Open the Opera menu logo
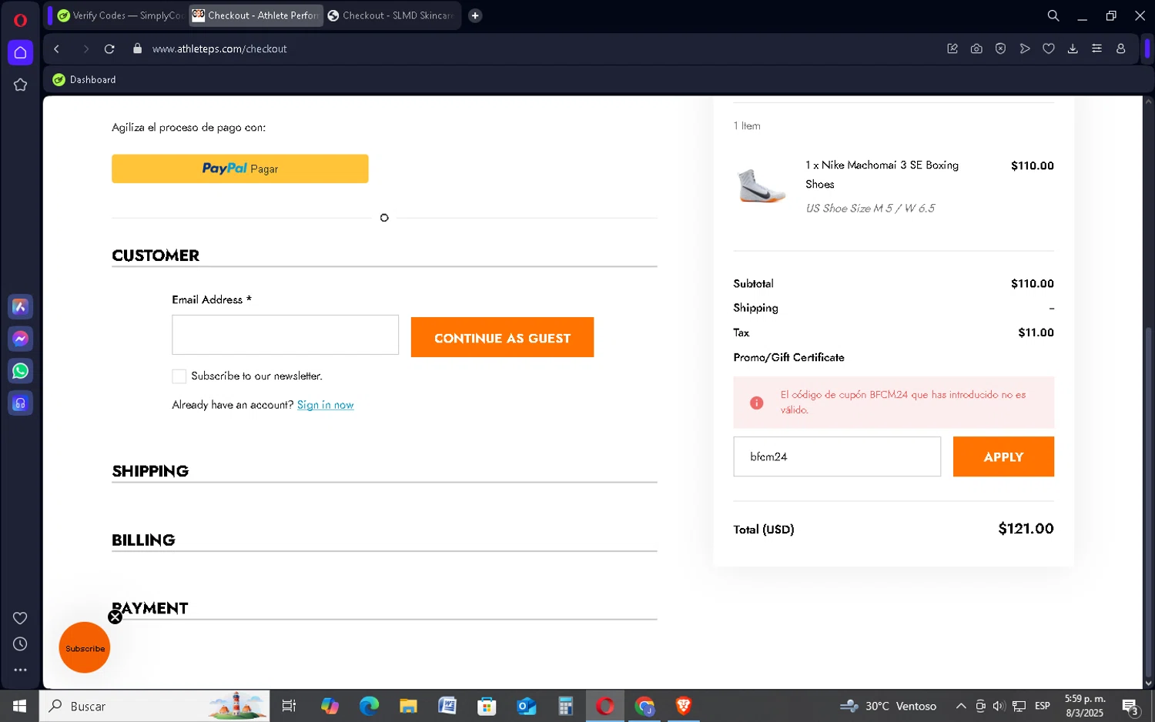 (x=20, y=20)
